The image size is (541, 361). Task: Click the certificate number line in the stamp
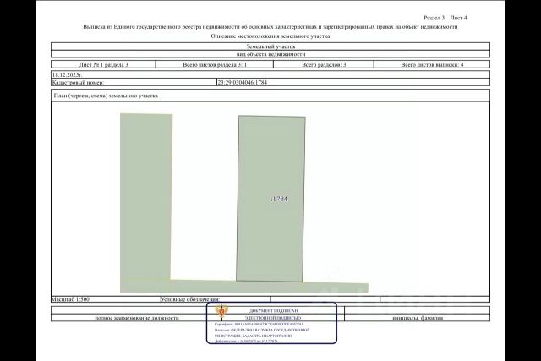(x=260, y=324)
